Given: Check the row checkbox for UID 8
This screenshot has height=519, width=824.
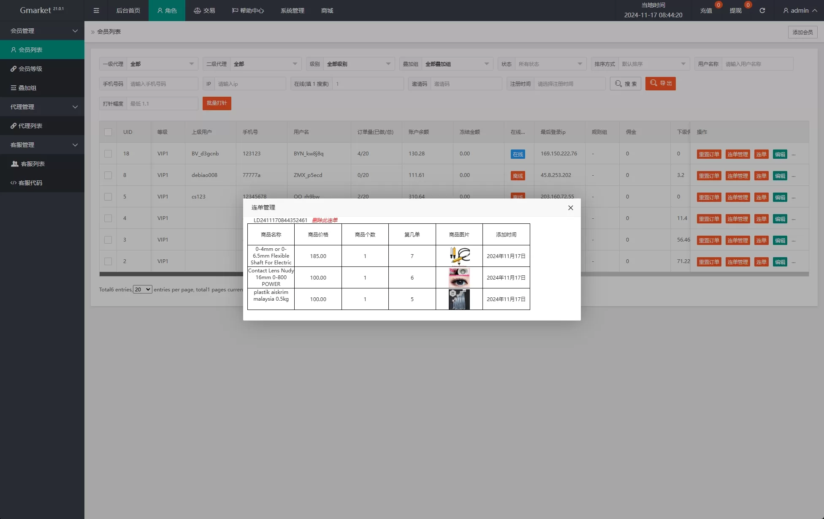Looking at the screenshot, I should pos(108,175).
